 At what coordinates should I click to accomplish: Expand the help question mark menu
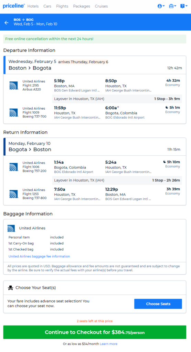point(184,6)
